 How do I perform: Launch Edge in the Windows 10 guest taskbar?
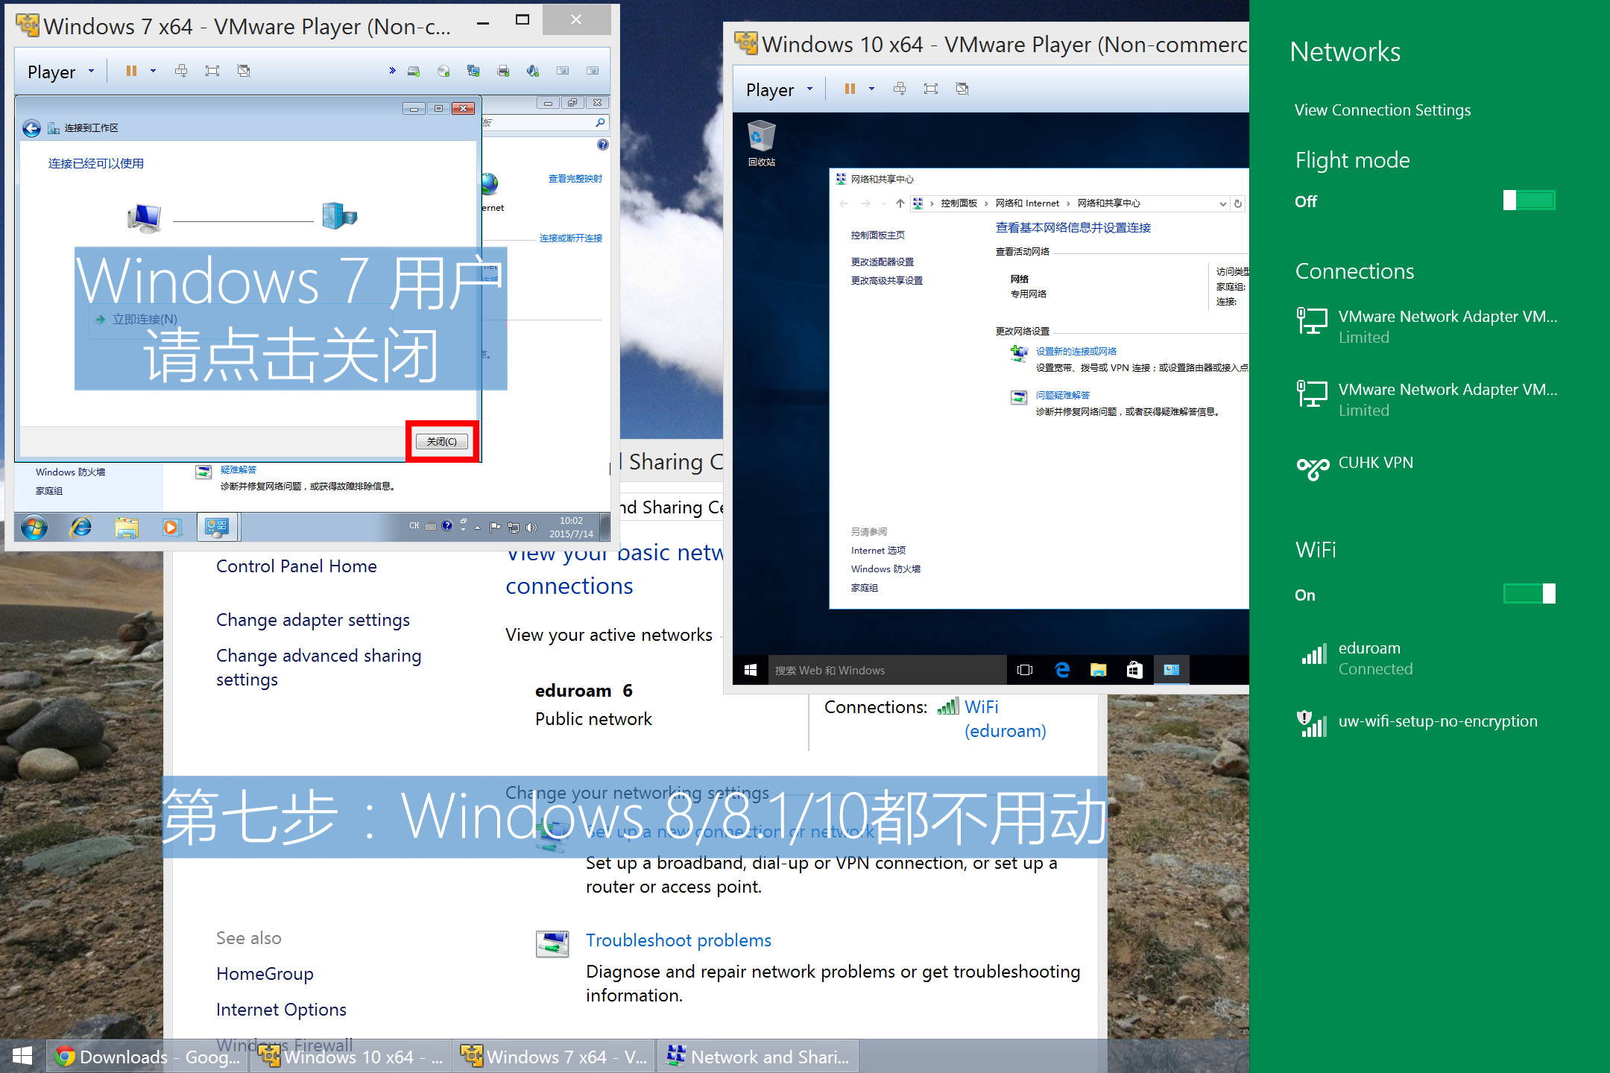[x=1062, y=670]
